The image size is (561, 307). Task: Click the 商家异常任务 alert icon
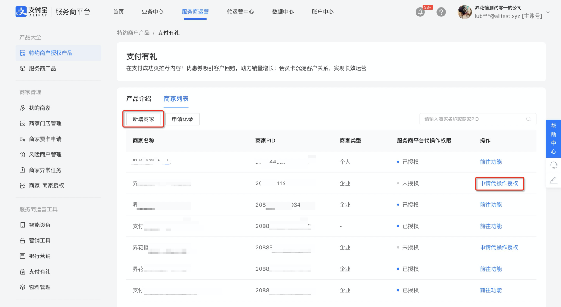pyautogui.click(x=23, y=170)
